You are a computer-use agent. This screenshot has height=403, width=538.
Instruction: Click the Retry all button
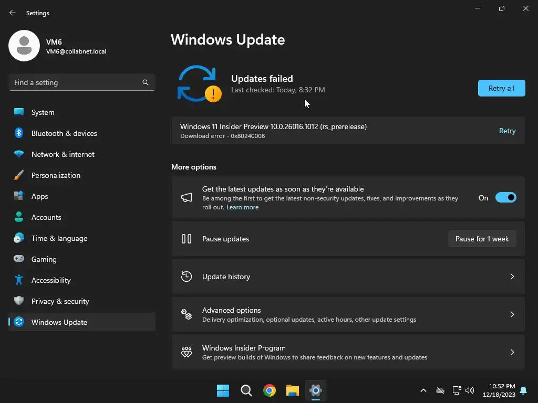(x=501, y=88)
